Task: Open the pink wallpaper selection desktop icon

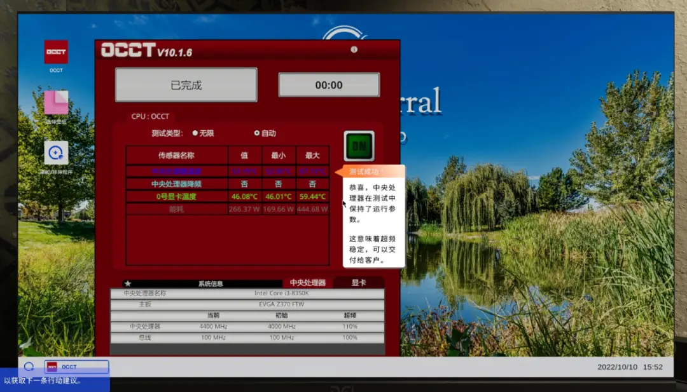Action: pyautogui.click(x=56, y=102)
